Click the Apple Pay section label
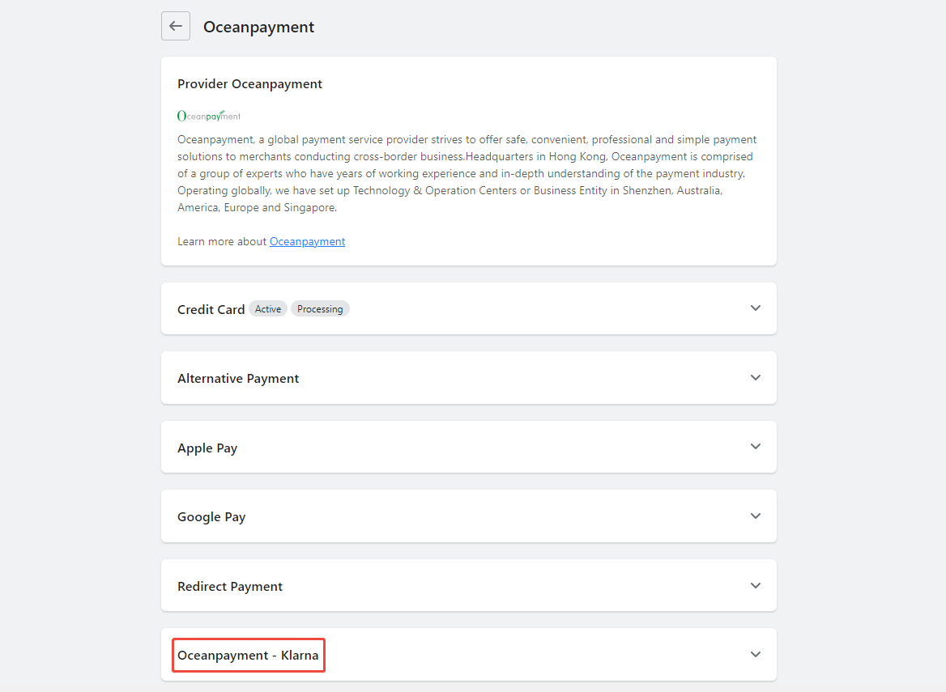 [x=207, y=448]
